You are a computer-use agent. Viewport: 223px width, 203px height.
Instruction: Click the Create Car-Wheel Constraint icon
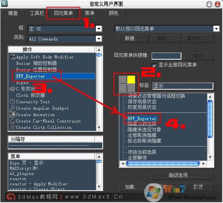tap(12, 121)
